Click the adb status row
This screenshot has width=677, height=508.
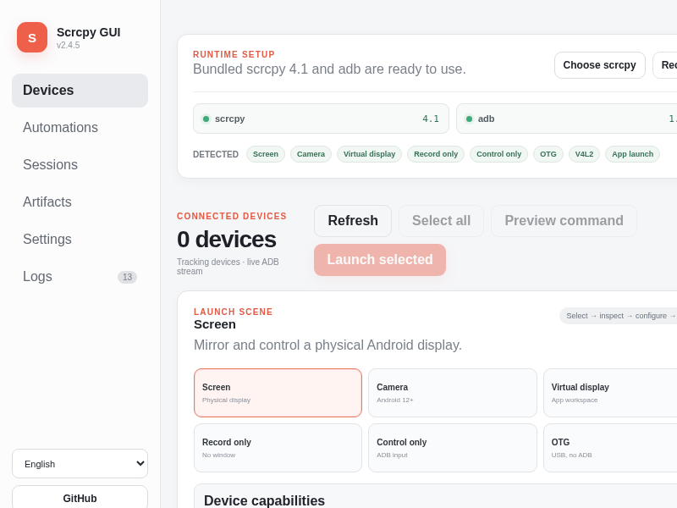[x=566, y=119]
